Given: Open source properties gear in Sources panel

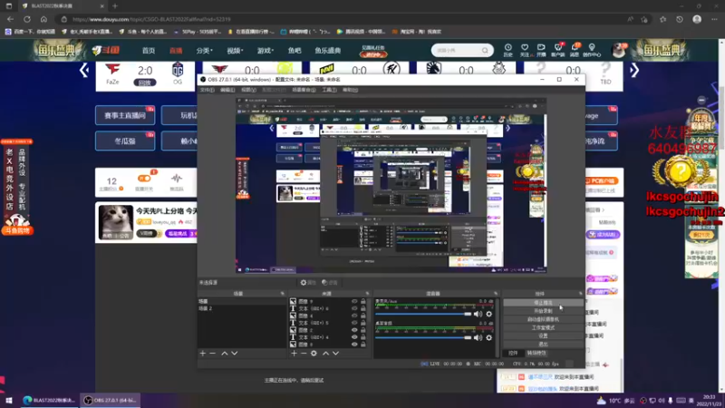Looking at the screenshot, I should tap(314, 354).
